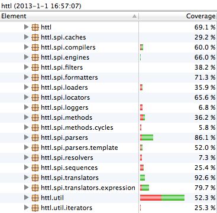217x213 pixels.
Task: Click the httl session title with timestamp
Action: [41, 6]
